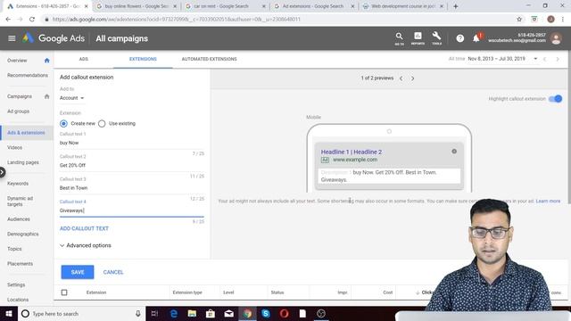
Task: Open a new browser tab
Action: (x=456, y=6)
